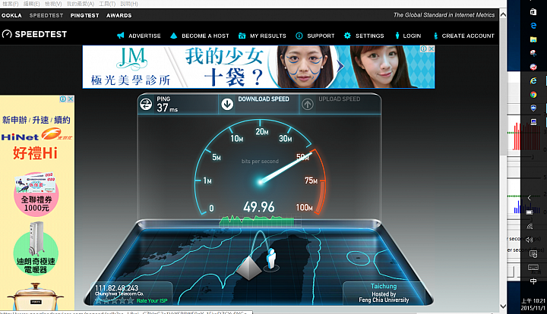Click the page scrollbar down arrow
The height and width of the screenshot is (314, 547).
[x=503, y=306]
